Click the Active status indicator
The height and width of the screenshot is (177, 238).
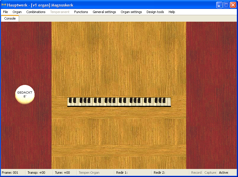(x=223, y=173)
